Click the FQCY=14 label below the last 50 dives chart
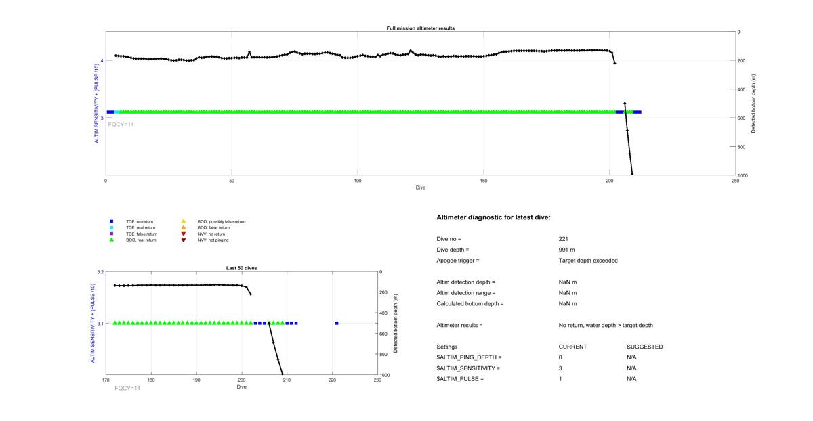 tap(127, 388)
